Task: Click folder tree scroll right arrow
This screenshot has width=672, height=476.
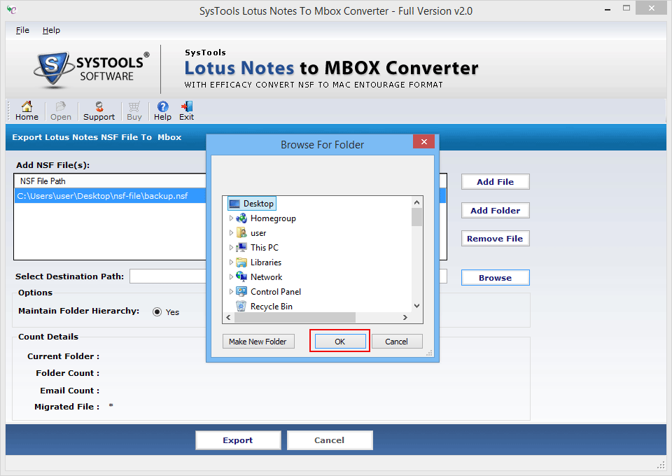Action: (x=405, y=318)
